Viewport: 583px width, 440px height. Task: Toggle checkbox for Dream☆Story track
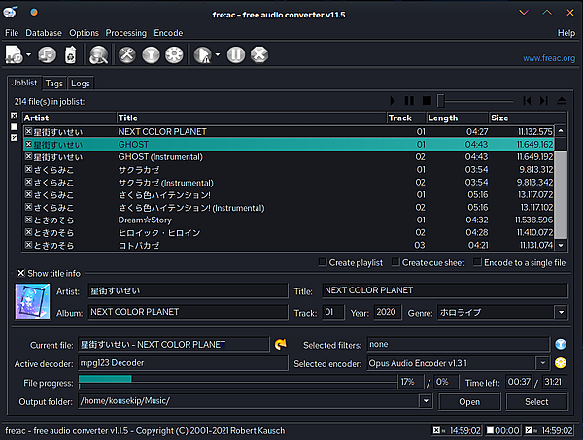pos(28,220)
